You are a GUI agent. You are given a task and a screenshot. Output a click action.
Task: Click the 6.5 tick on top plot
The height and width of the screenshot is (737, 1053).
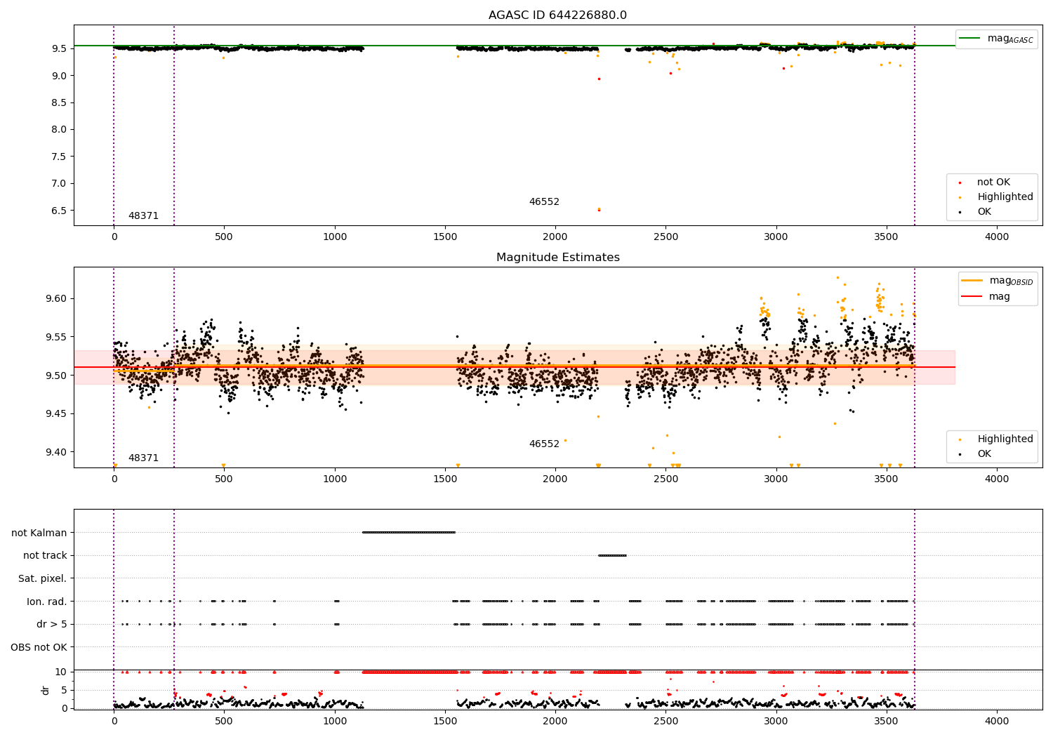click(58, 211)
